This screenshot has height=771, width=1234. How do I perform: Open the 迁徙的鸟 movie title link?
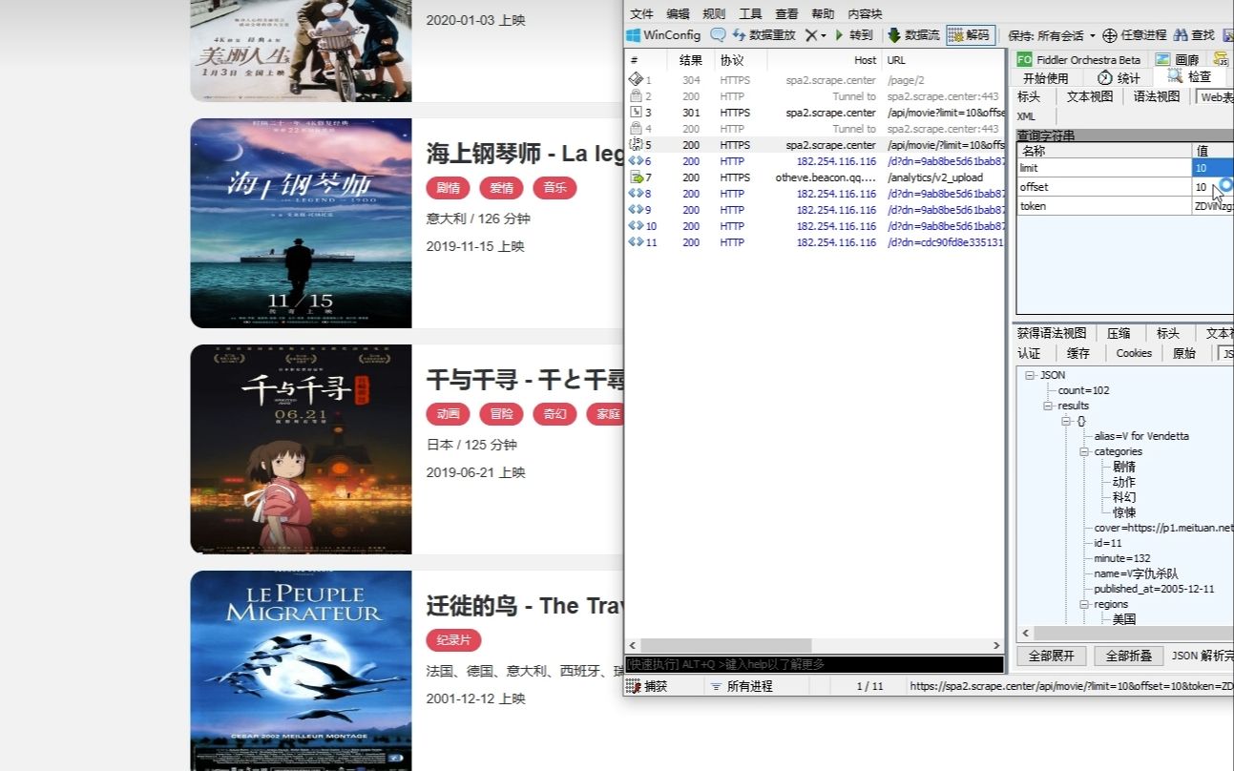[524, 606]
